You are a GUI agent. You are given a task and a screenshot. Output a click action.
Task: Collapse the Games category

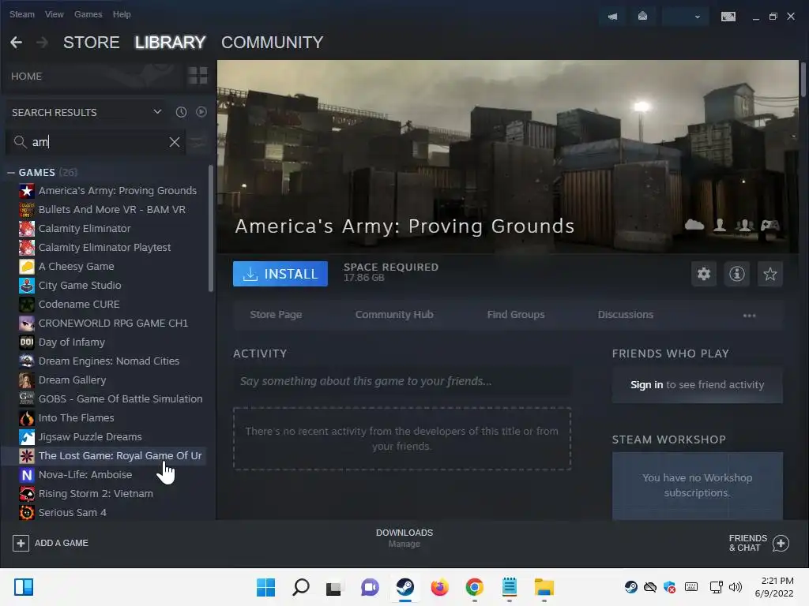tap(11, 173)
